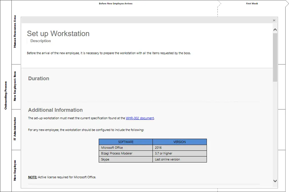
Task: Click the SOFTWARE column header
Action: (x=126, y=142)
